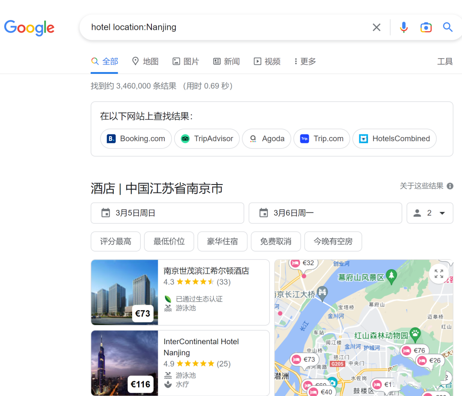Click the €26 hotel map pin

click(x=429, y=360)
